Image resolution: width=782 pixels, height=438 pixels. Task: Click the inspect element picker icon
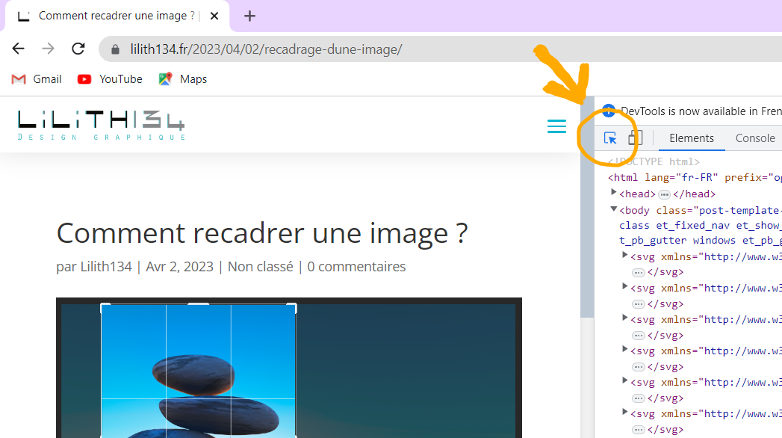point(610,138)
